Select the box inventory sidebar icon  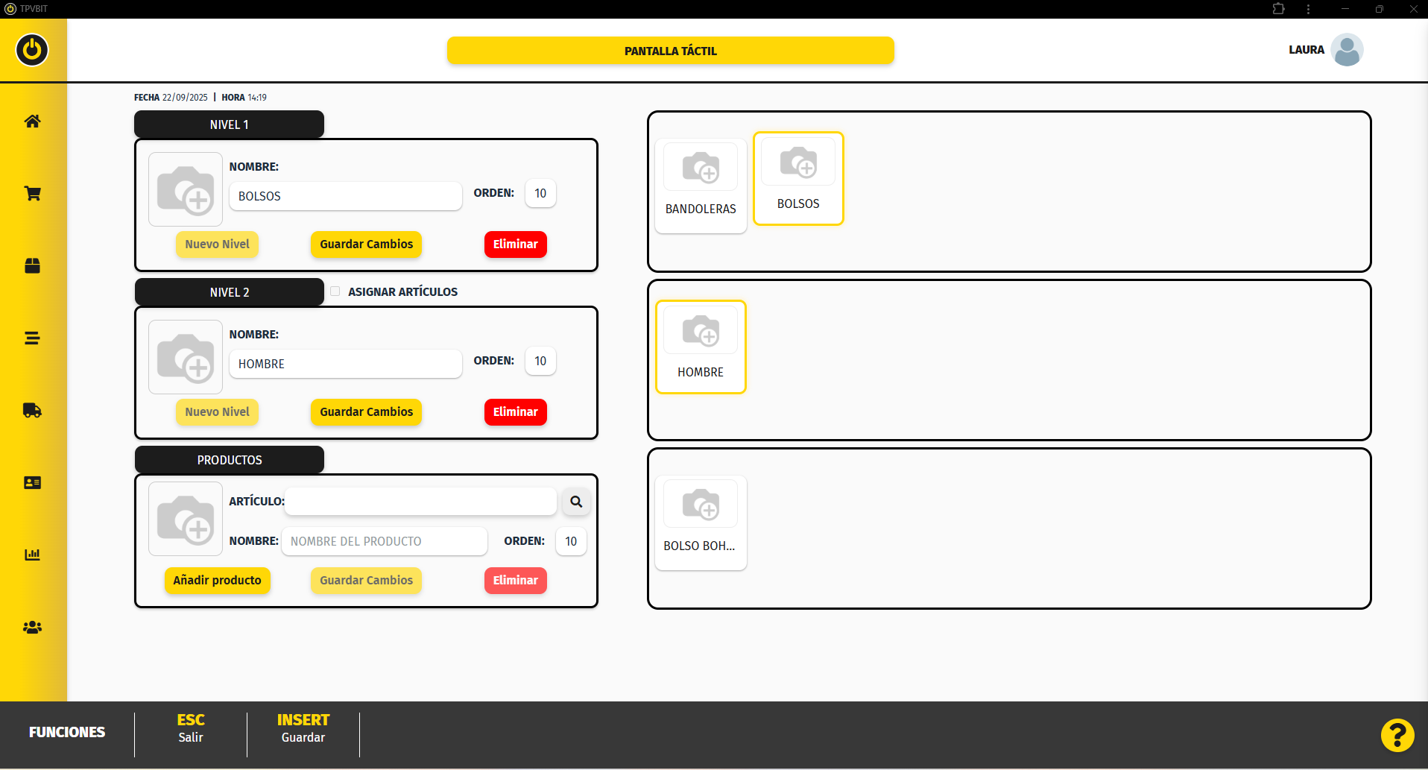(32, 266)
